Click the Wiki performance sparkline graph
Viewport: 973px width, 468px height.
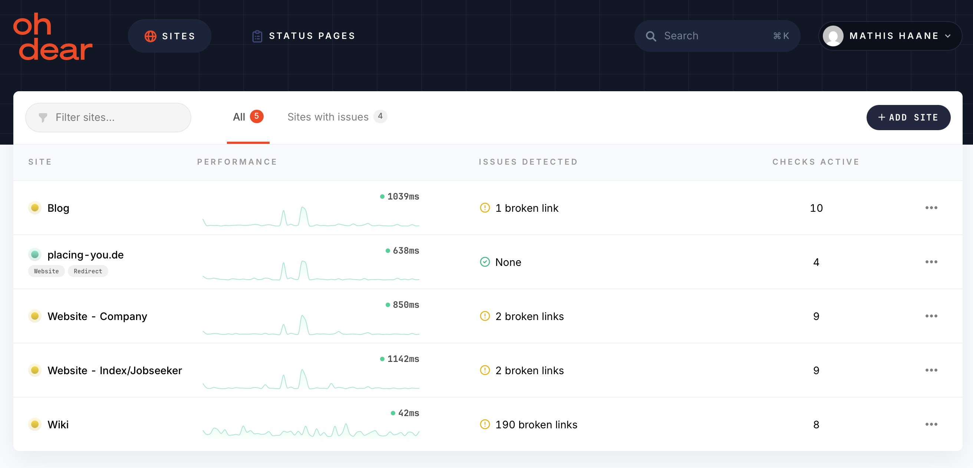[x=310, y=431]
